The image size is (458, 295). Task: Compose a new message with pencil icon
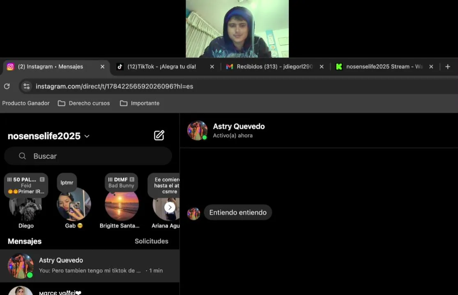pyautogui.click(x=159, y=136)
